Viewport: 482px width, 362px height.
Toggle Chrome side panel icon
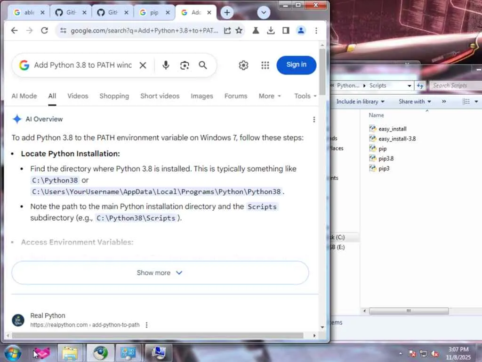(x=286, y=31)
